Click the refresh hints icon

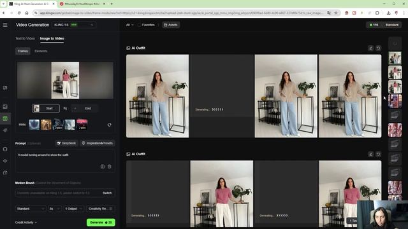[109, 125]
